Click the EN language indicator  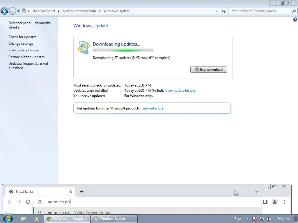[234, 218]
